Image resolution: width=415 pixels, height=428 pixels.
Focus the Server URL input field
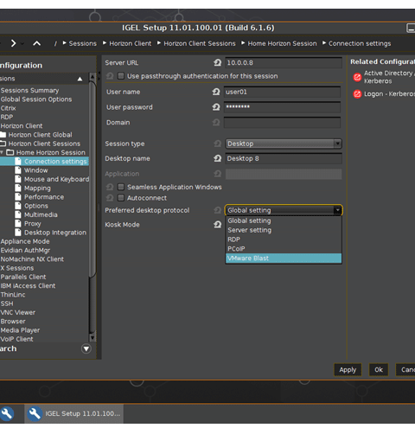point(284,62)
